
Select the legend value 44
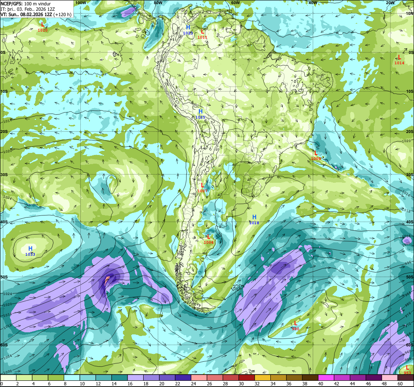[x=352, y=384]
